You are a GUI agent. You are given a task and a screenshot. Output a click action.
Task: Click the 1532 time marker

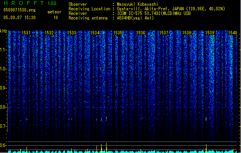click(49, 33)
